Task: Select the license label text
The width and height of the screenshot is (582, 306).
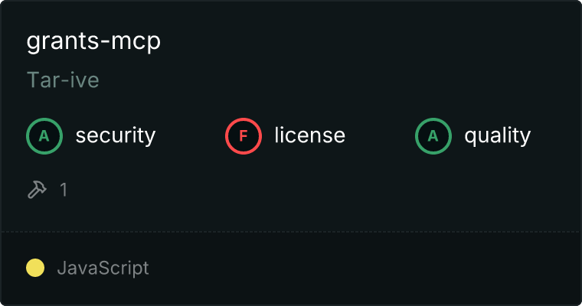Action: (310, 135)
